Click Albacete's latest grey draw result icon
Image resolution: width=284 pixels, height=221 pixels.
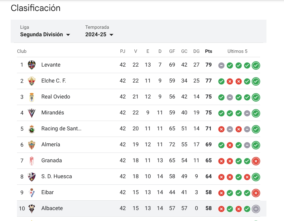[256, 209]
